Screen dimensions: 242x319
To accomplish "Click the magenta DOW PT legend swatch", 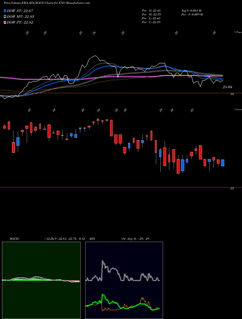I will point(5,22).
